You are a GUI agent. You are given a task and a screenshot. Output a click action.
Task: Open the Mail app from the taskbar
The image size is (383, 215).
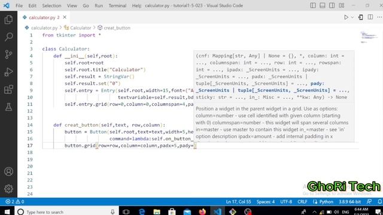(x=187, y=211)
